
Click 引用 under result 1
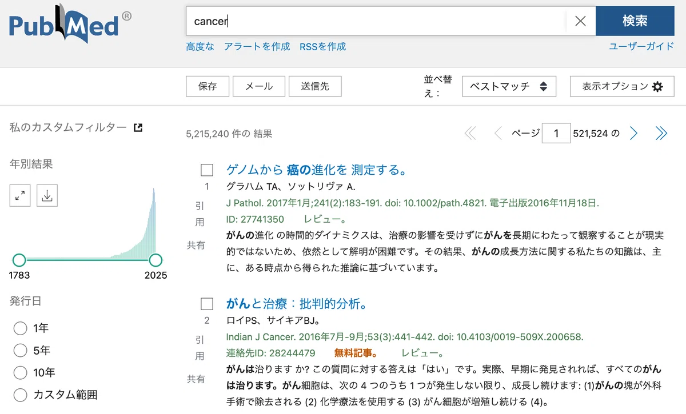point(200,214)
